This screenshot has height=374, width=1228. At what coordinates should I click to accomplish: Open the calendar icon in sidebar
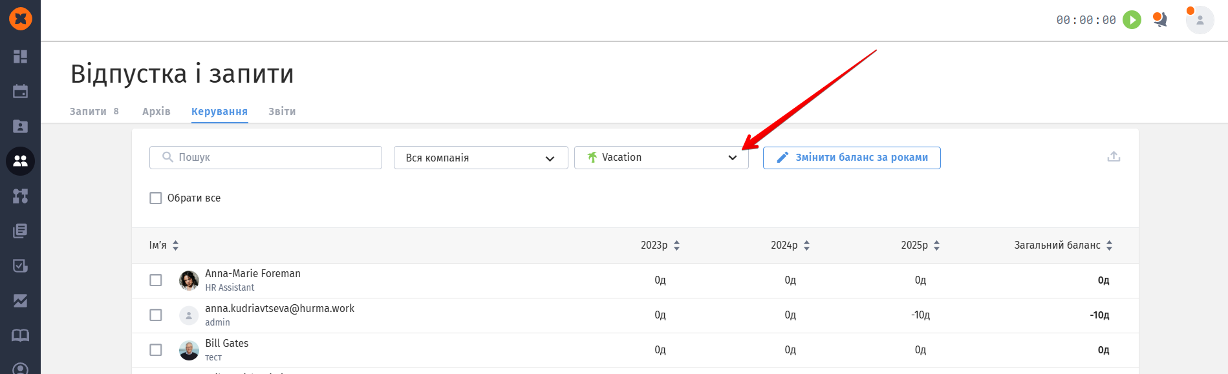pos(20,91)
